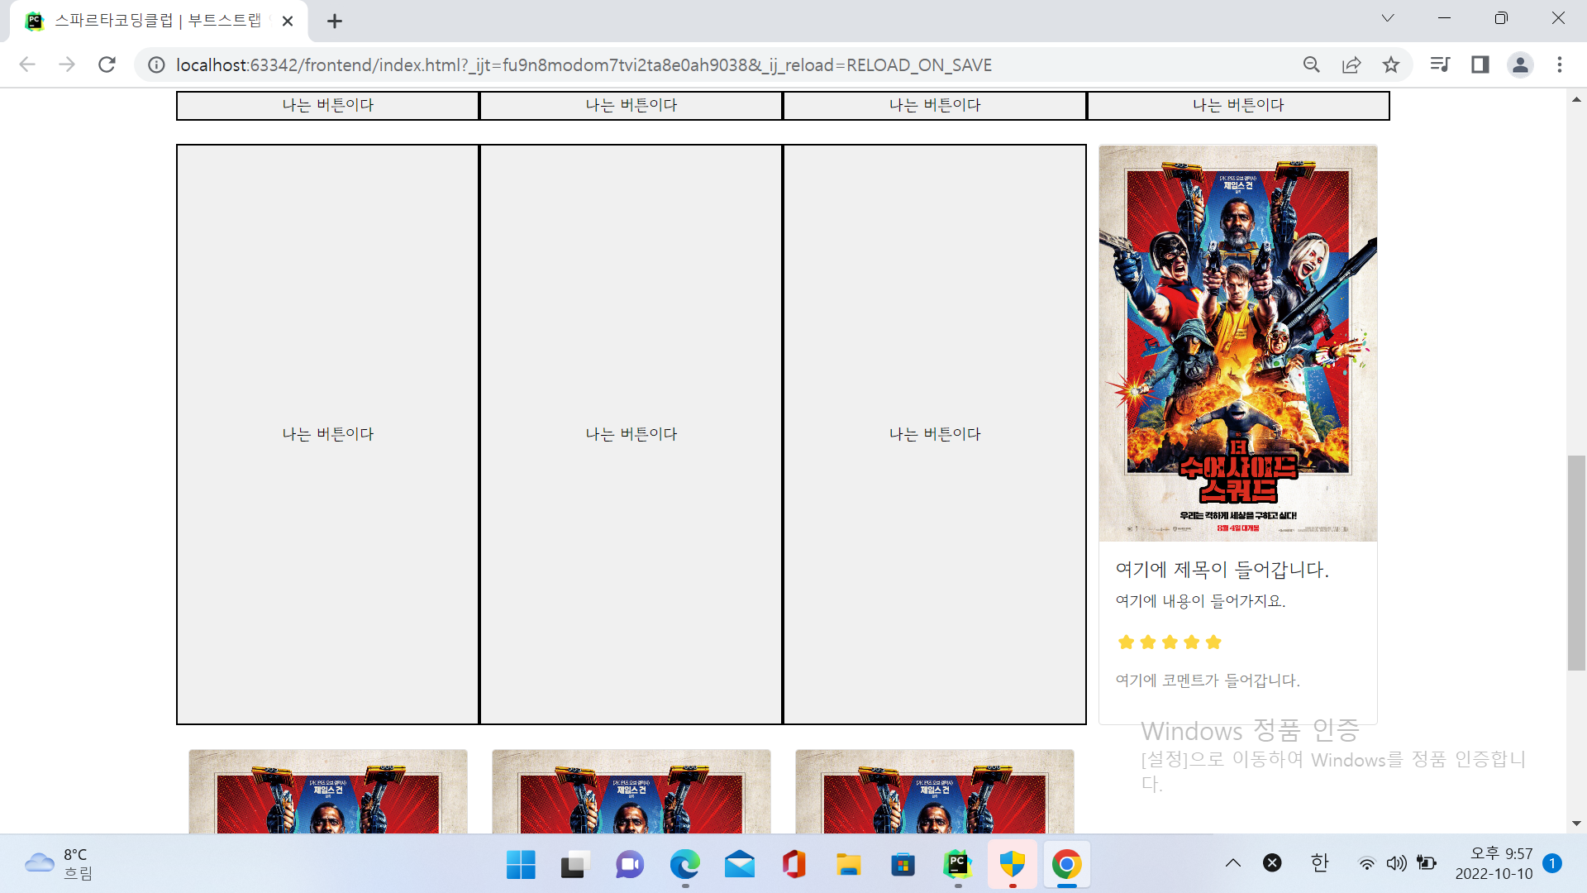Click the scrollbar down arrow
The height and width of the screenshot is (893, 1587).
[x=1576, y=824]
